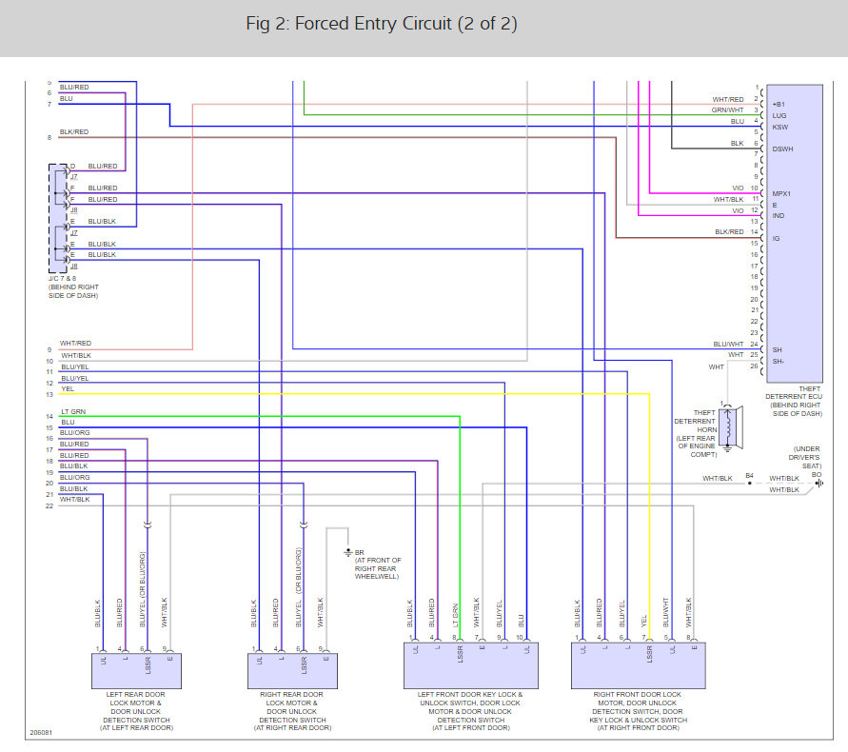The image size is (848, 752).
Task: Click the '+B1' terminal label on ECU
Action: click(779, 105)
